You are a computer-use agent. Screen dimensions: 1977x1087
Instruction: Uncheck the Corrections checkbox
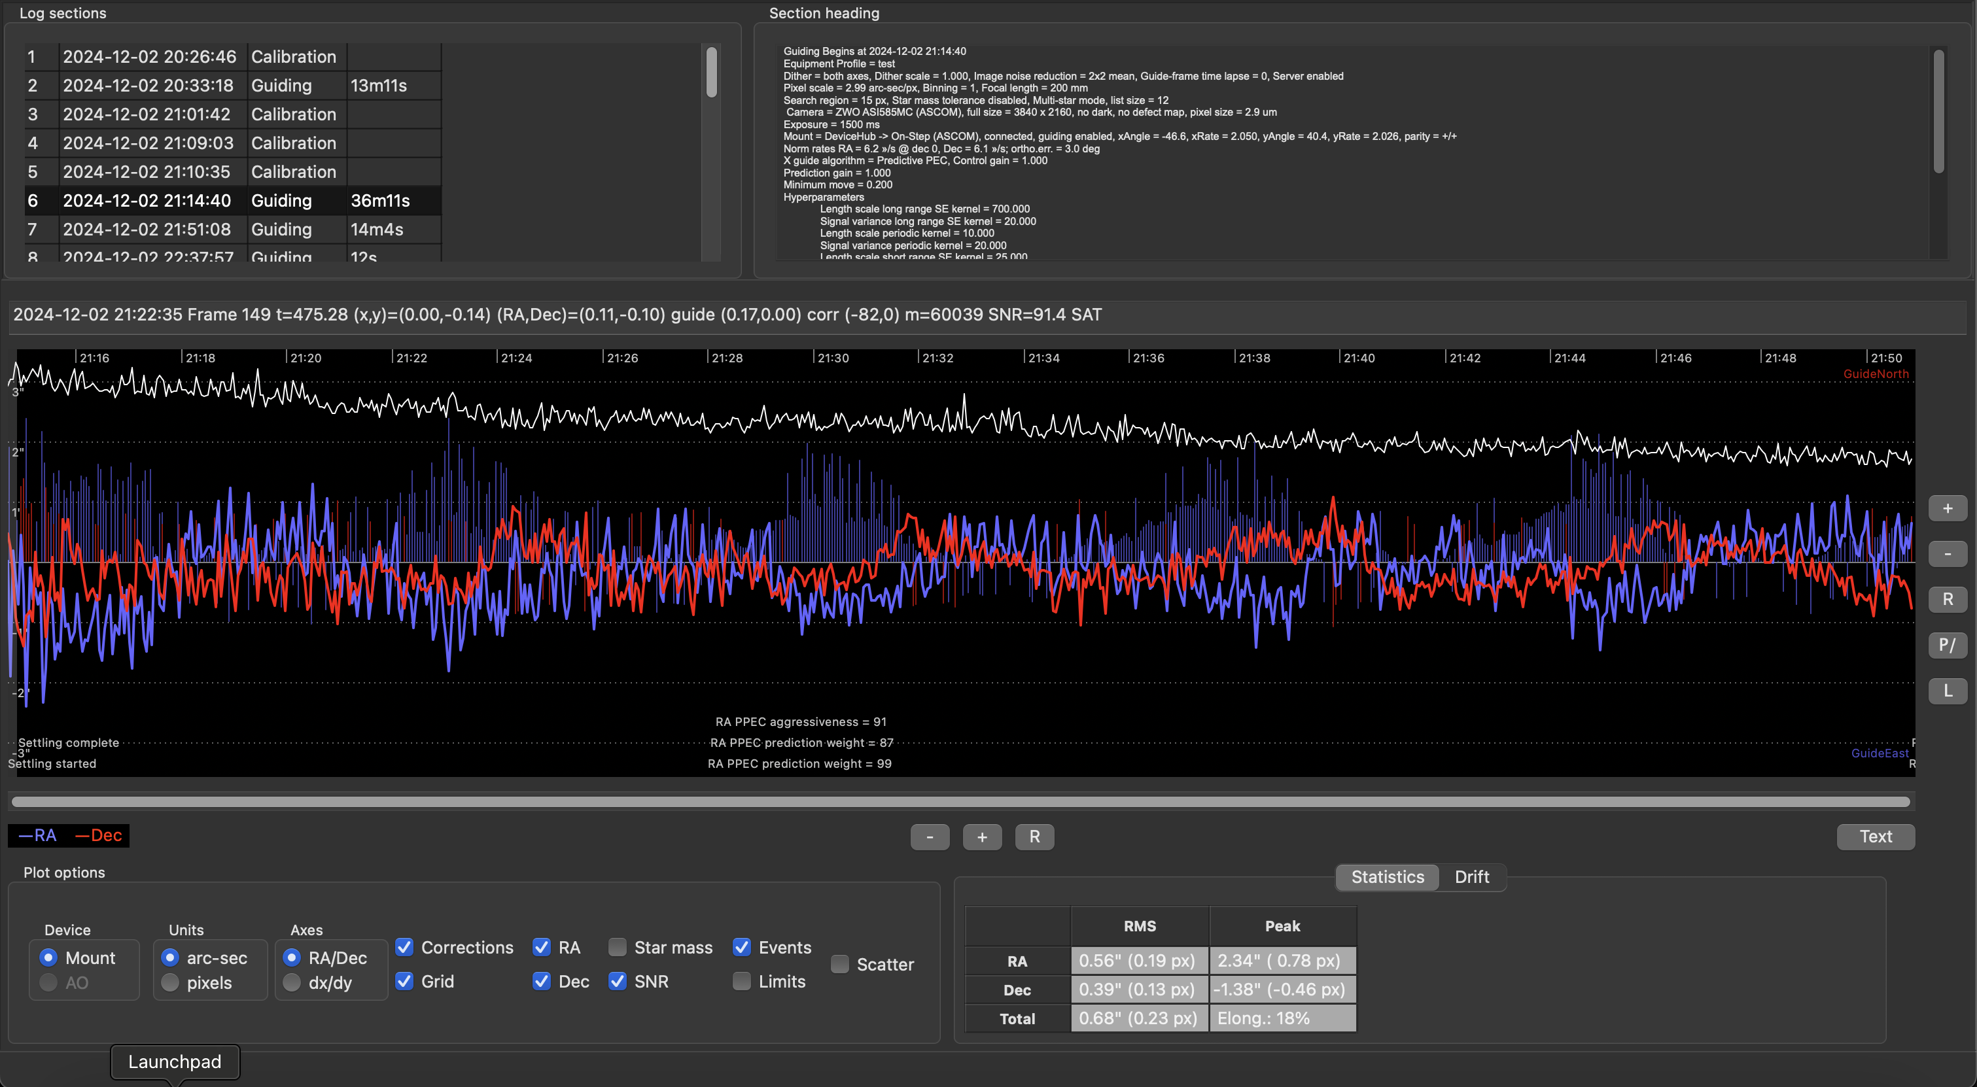pos(404,948)
